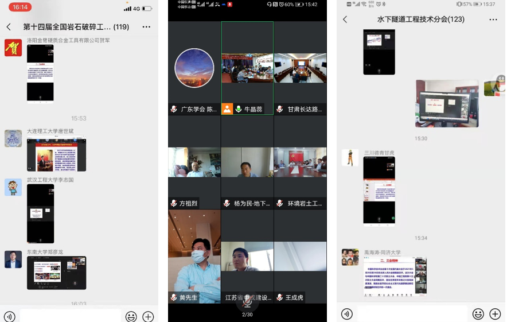Tap 大连理工大学唐世斌's avatar

[x=13, y=138]
